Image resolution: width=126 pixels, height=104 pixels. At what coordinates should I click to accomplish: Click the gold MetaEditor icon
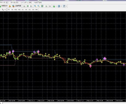click(10, 6)
